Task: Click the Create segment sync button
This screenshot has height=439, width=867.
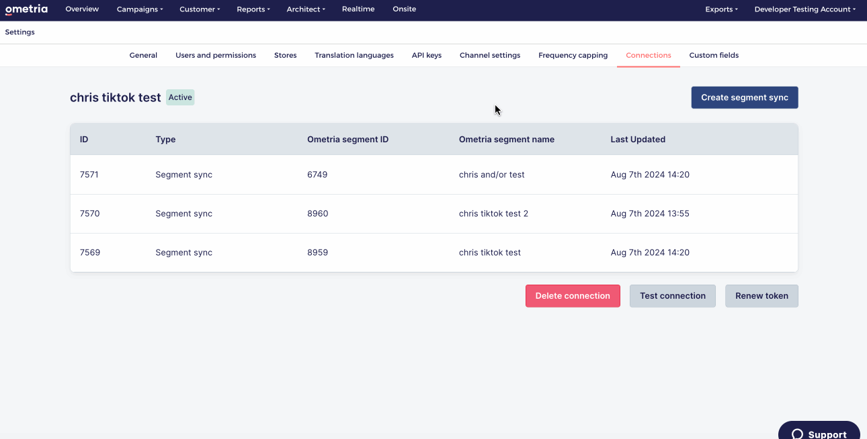Action: point(745,97)
